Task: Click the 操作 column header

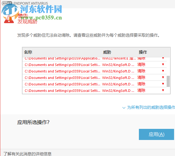Action: point(143,52)
